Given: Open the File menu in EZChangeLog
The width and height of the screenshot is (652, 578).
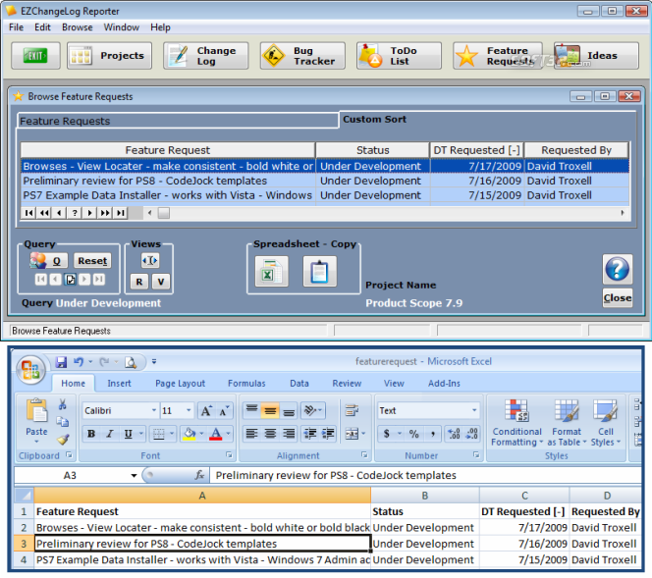Looking at the screenshot, I should [x=17, y=27].
